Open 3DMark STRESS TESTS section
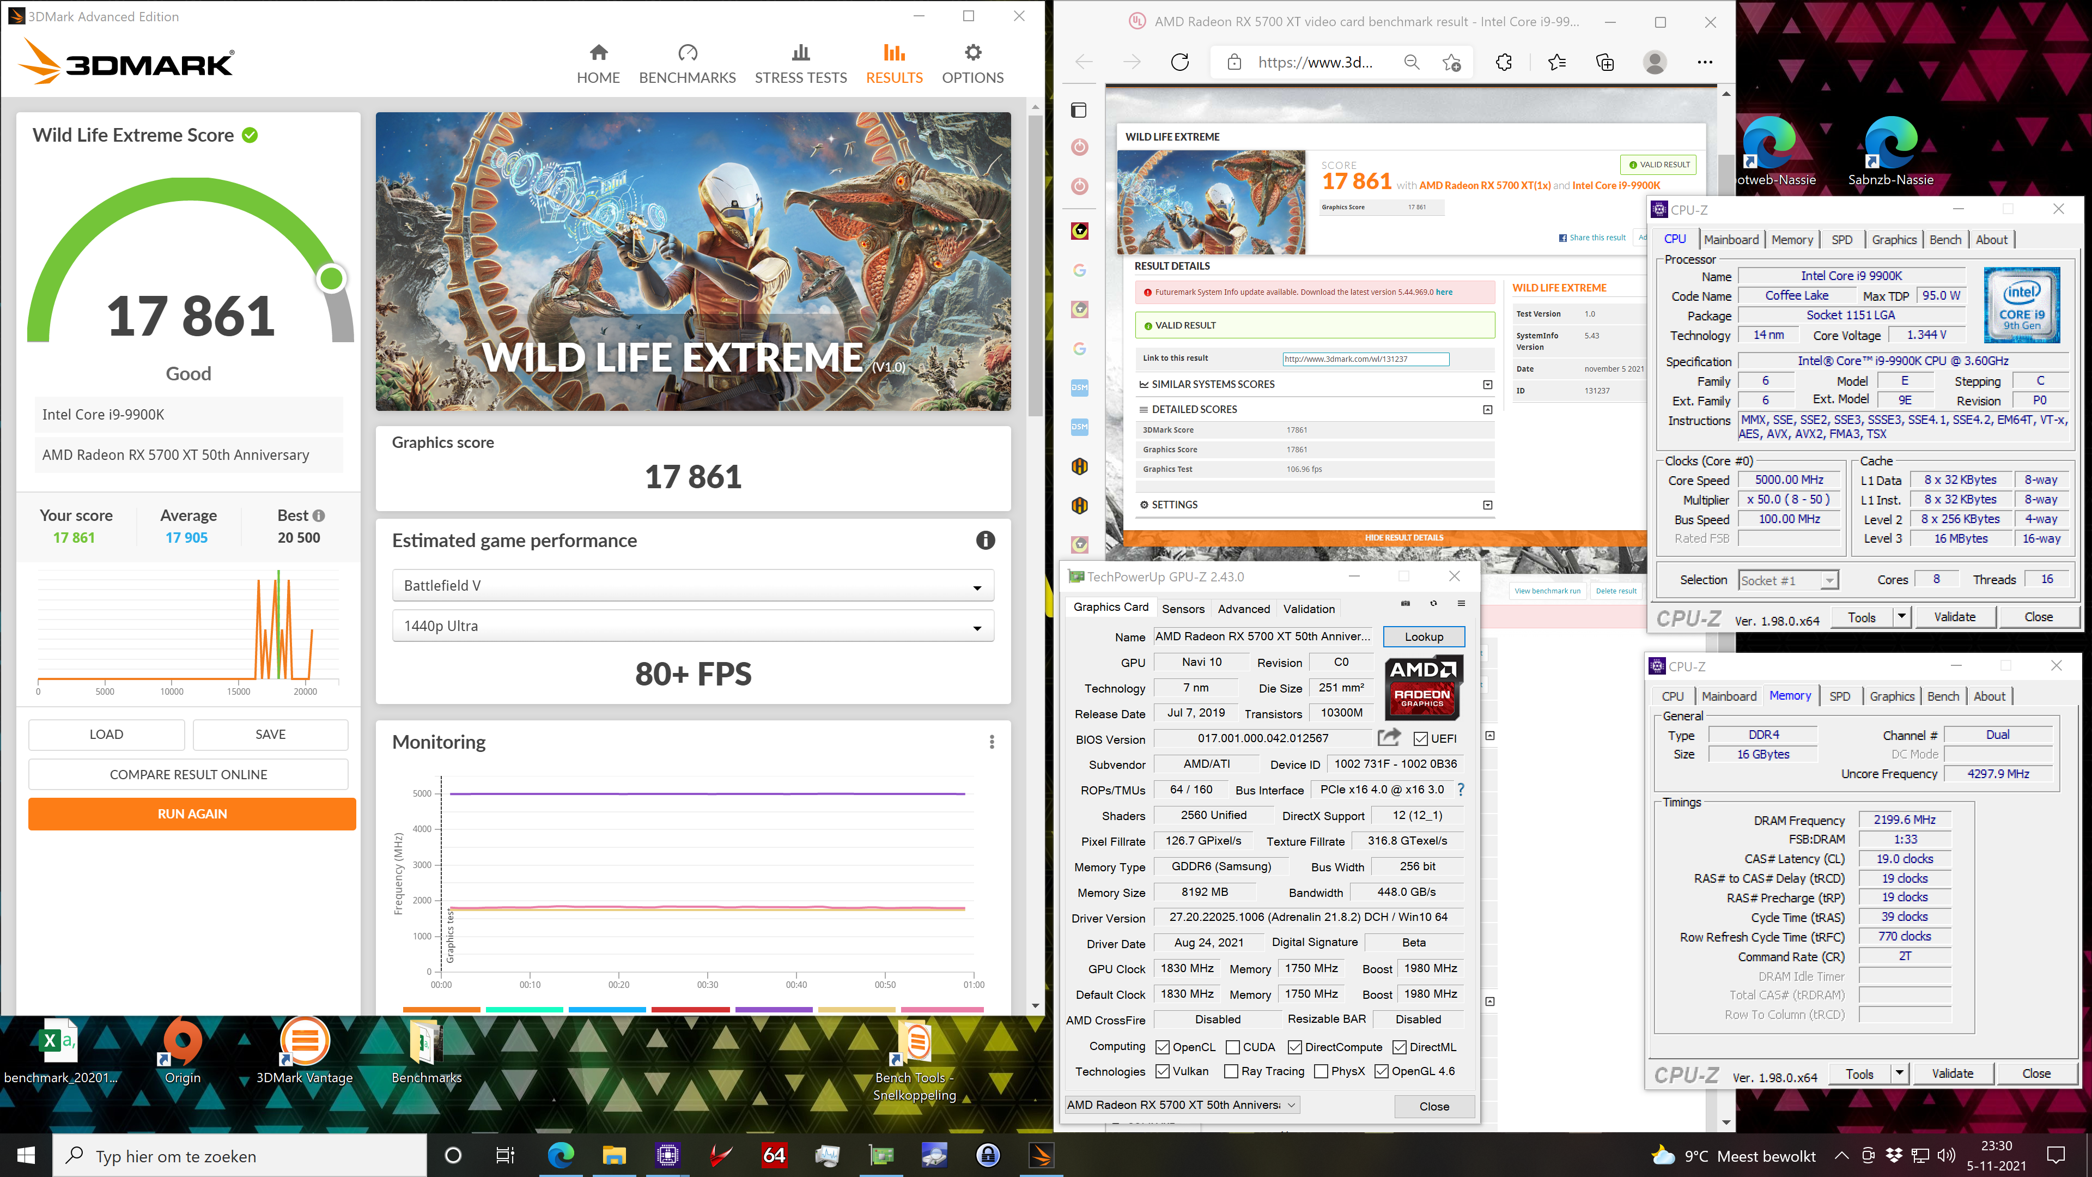The width and height of the screenshot is (2092, 1177). [800, 64]
